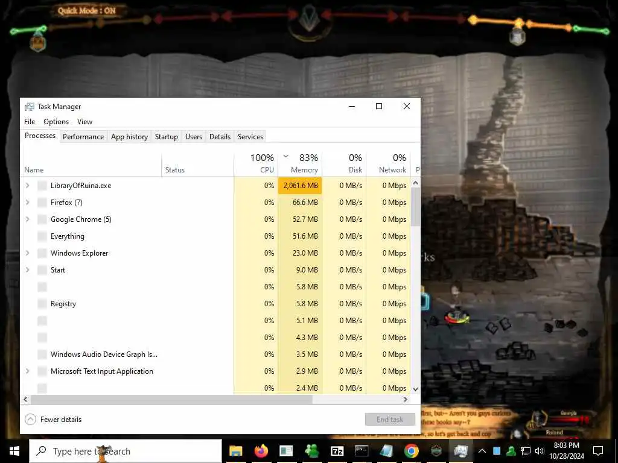
Task: Click the process list scroll-down arrow
Action: click(415, 389)
